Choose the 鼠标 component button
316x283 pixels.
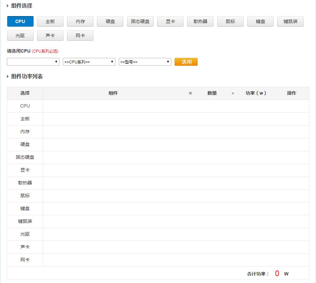pos(230,21)
